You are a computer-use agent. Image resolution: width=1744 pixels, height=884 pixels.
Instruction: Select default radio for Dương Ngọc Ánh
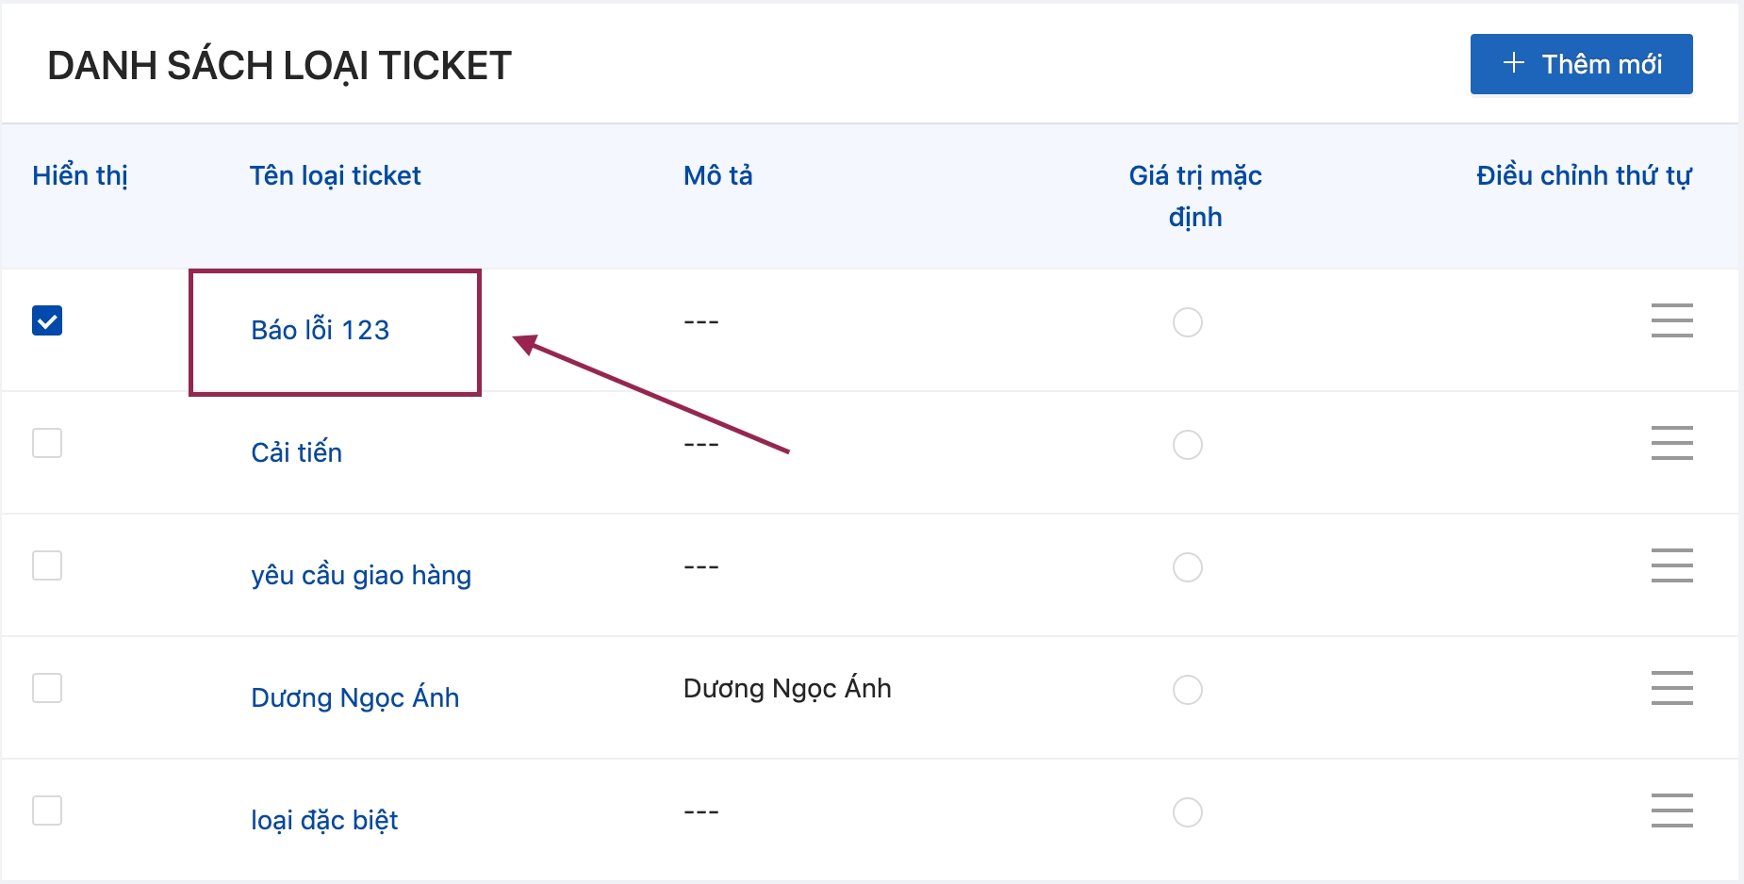pos(1187,690)
